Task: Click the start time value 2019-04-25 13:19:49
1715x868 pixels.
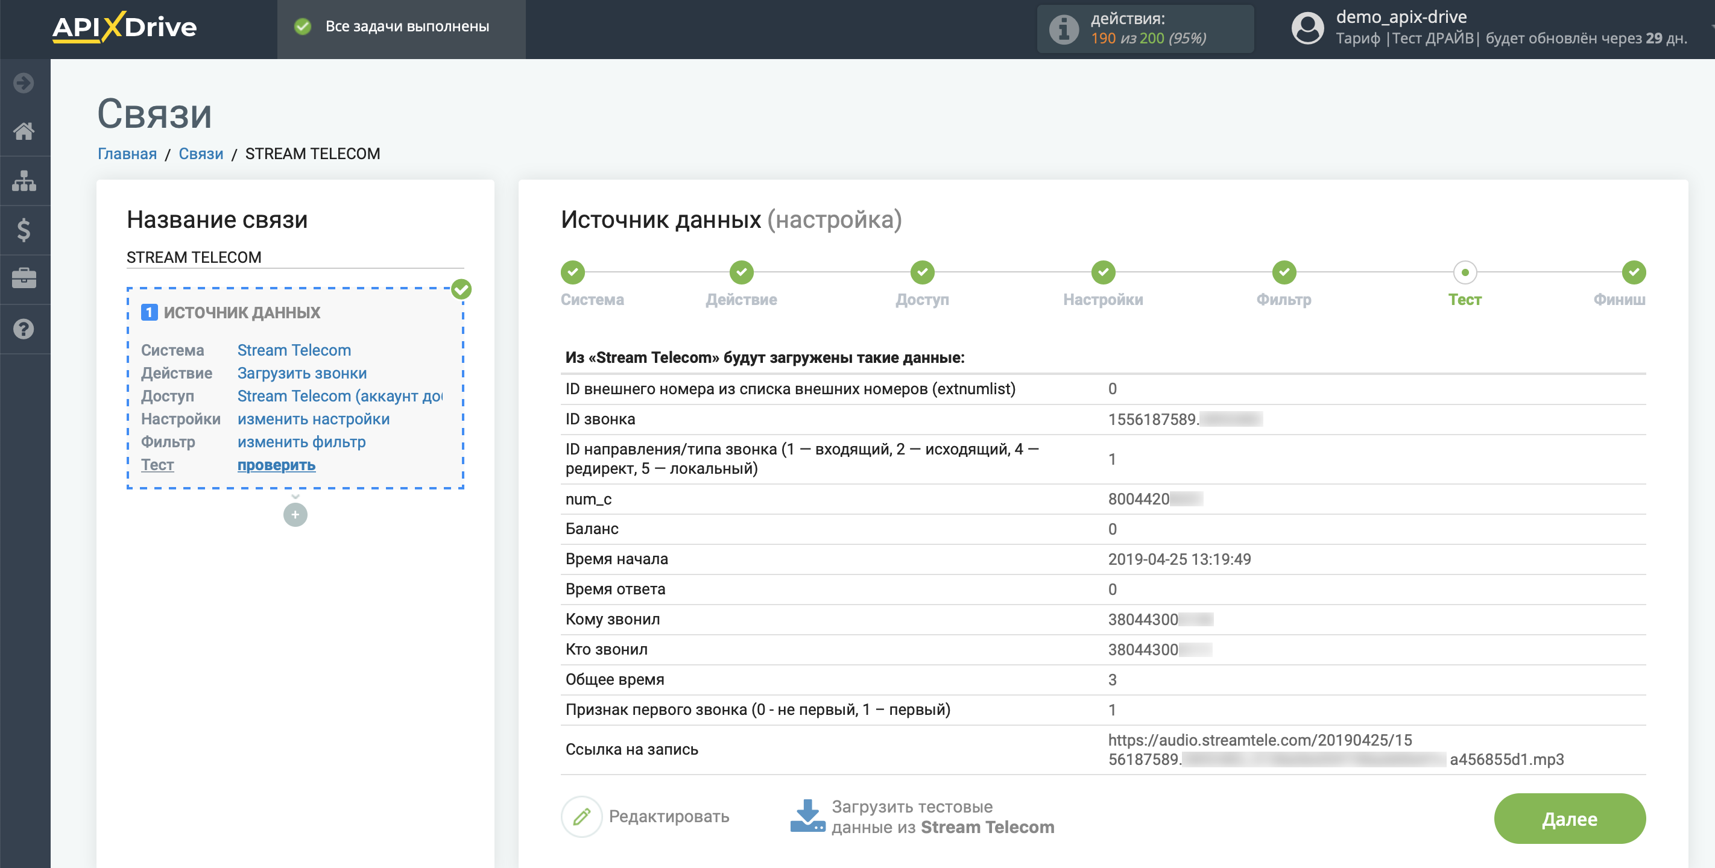Action: 1179,559
